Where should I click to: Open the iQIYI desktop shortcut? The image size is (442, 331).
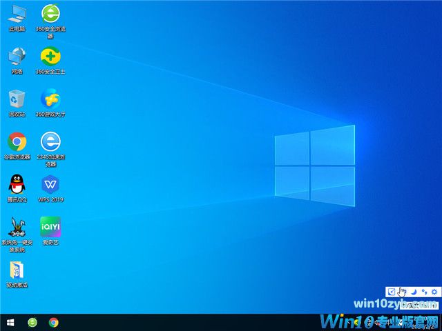tap(50, 231)
